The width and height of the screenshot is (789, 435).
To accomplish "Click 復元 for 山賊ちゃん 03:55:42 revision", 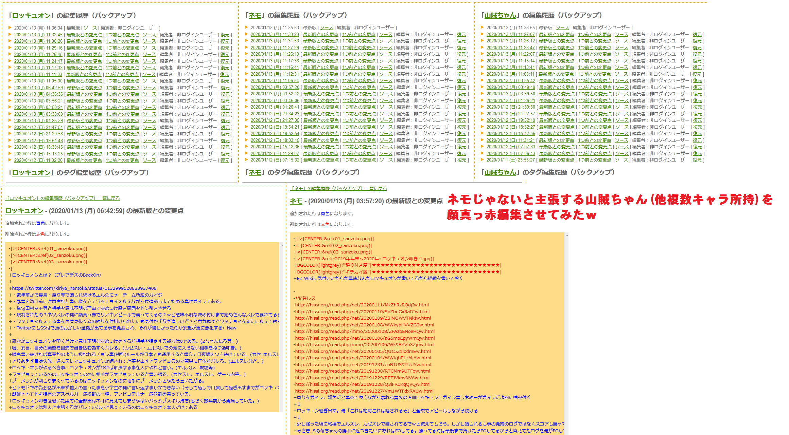I will point(697,81).
